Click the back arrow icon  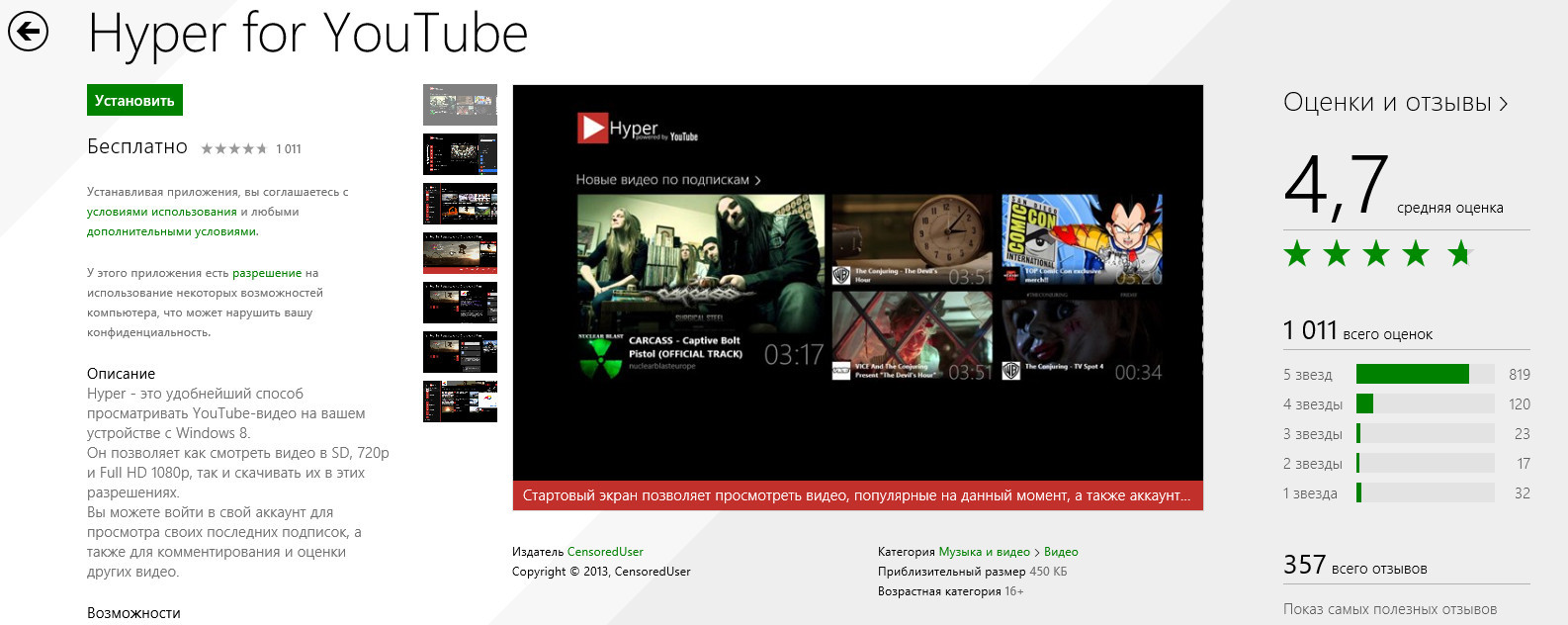click(x=28, y=33)
